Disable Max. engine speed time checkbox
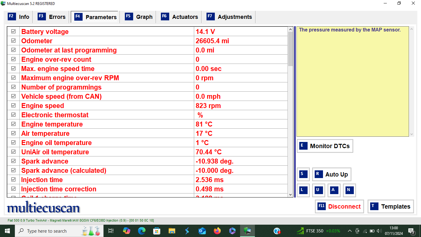The image size is (421, 237). click(13, 69)
